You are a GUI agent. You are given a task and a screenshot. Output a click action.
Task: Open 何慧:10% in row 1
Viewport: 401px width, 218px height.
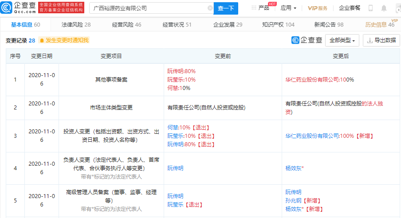pyautogui.click(x=179, y=88)
